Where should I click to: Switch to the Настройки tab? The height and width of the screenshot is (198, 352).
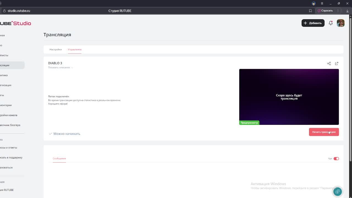pos(56,50)
